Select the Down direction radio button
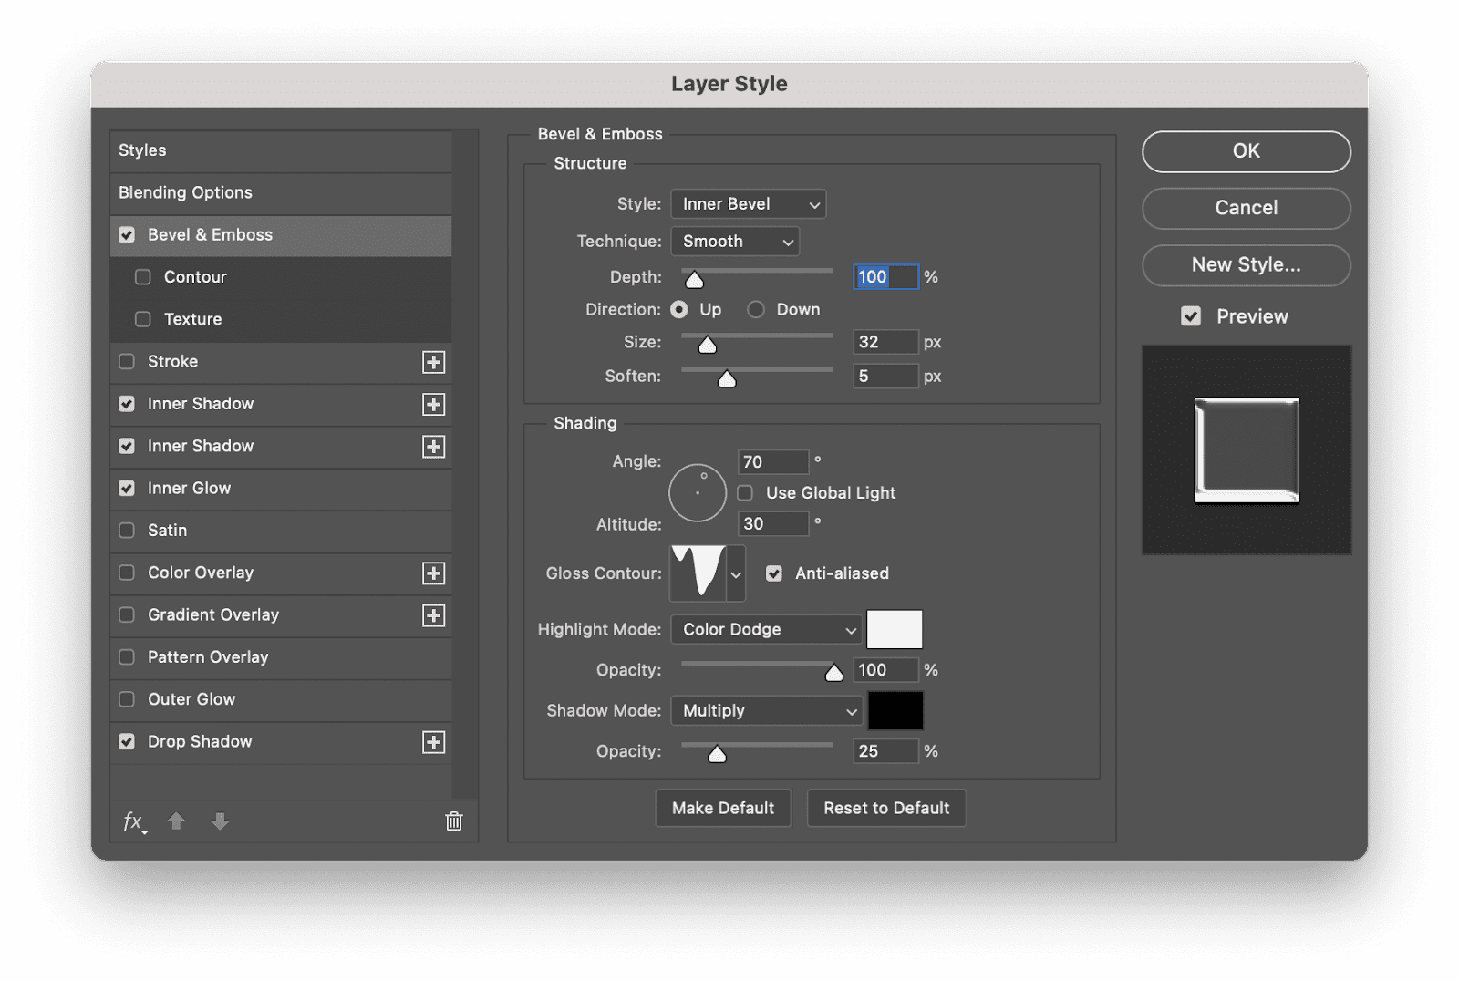Image resolution: width=1459 pixels, height=981 pixels. pos(755,309)
